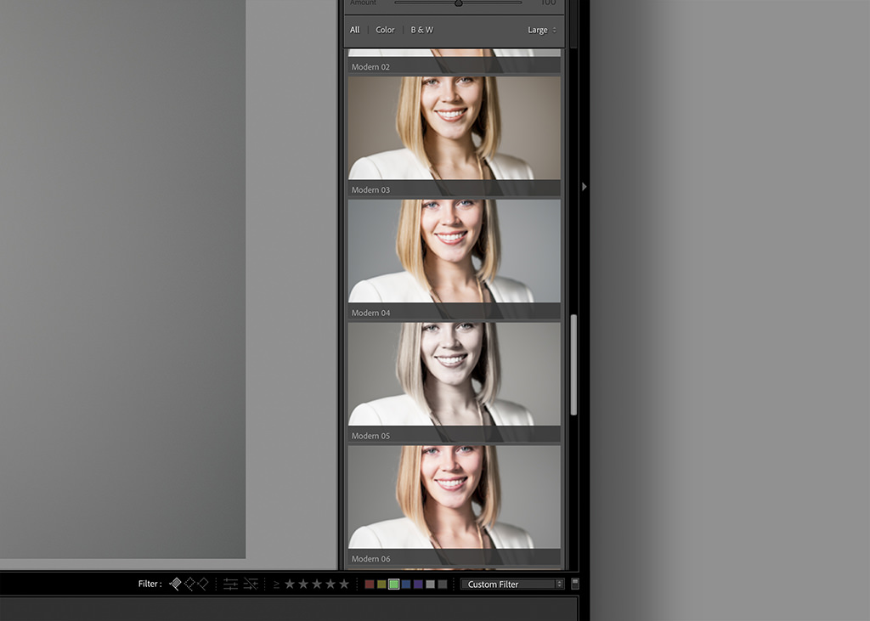870x621 pixels.
Task: Filter by red color label
Action: [x=370, y=584]
